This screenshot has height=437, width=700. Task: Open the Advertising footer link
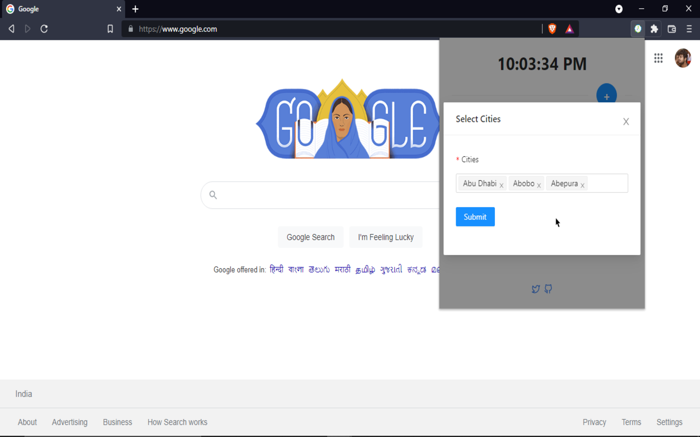69,422
